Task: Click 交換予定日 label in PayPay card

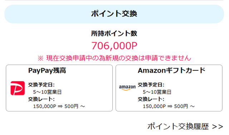Action: 42,85
